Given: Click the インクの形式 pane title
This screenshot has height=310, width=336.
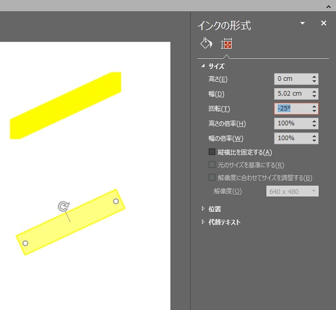Looking at the screenshot, I should pyautogui.click(x=224, y=26).
